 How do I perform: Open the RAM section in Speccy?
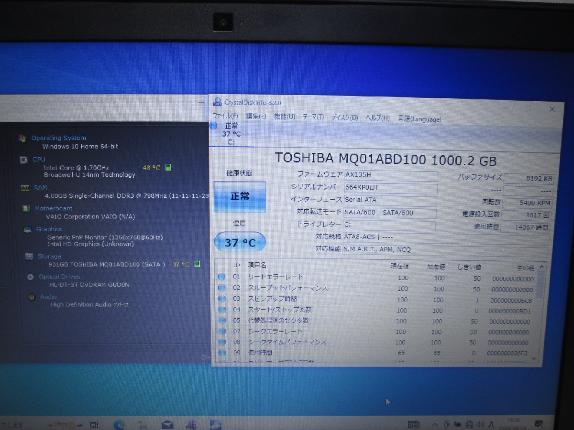click(x=40, y=188)
